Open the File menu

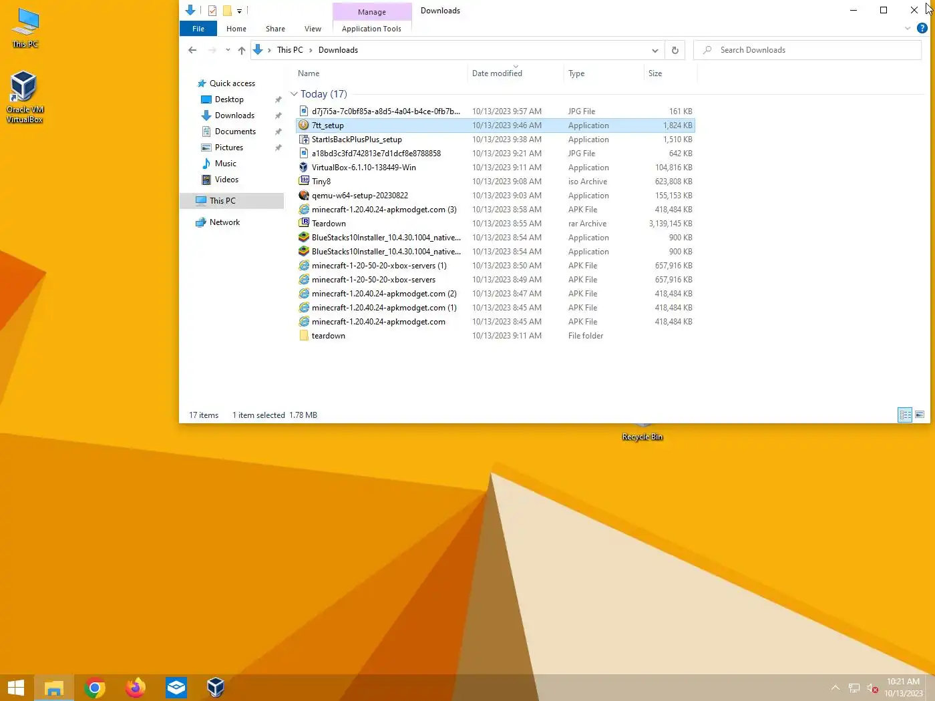[198, 29]
